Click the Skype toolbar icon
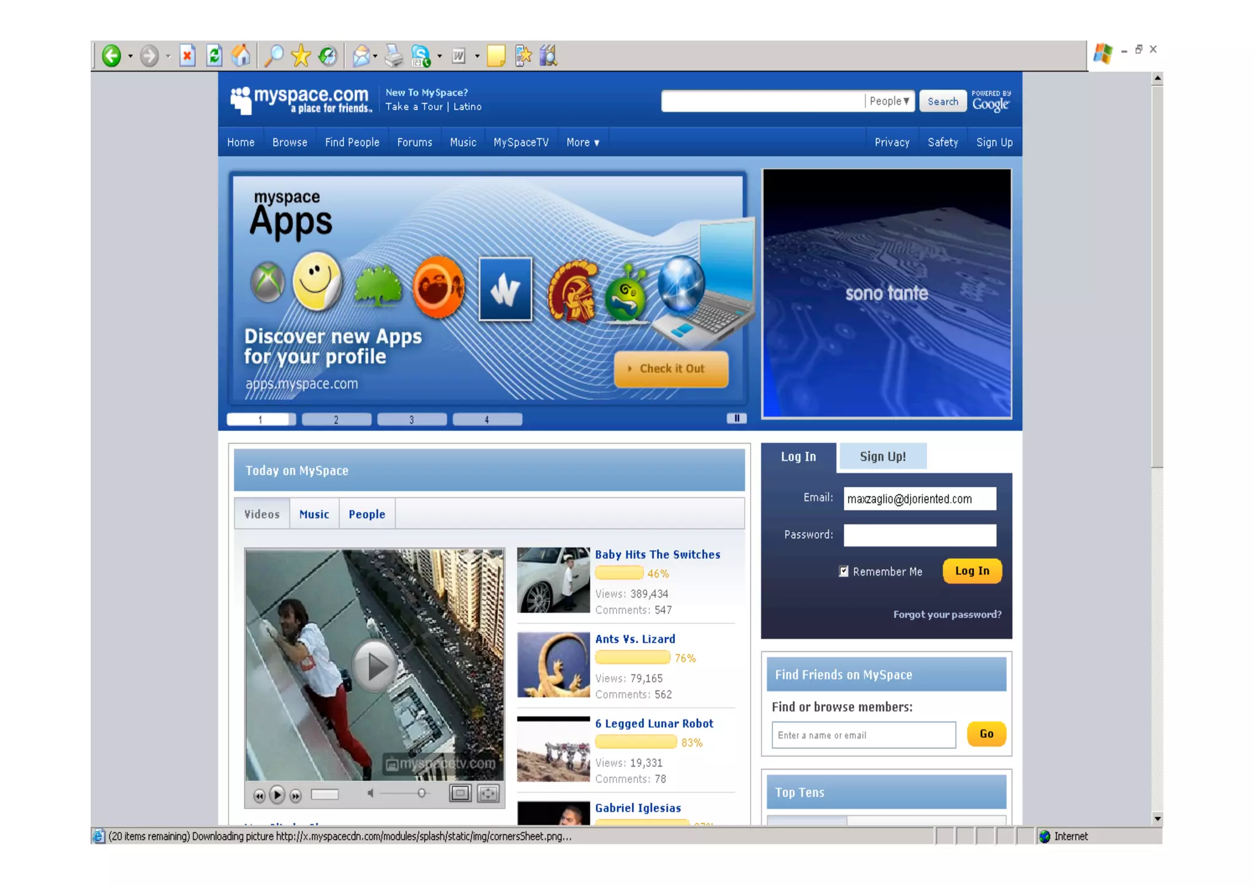1254x886 pixels. 421,56
